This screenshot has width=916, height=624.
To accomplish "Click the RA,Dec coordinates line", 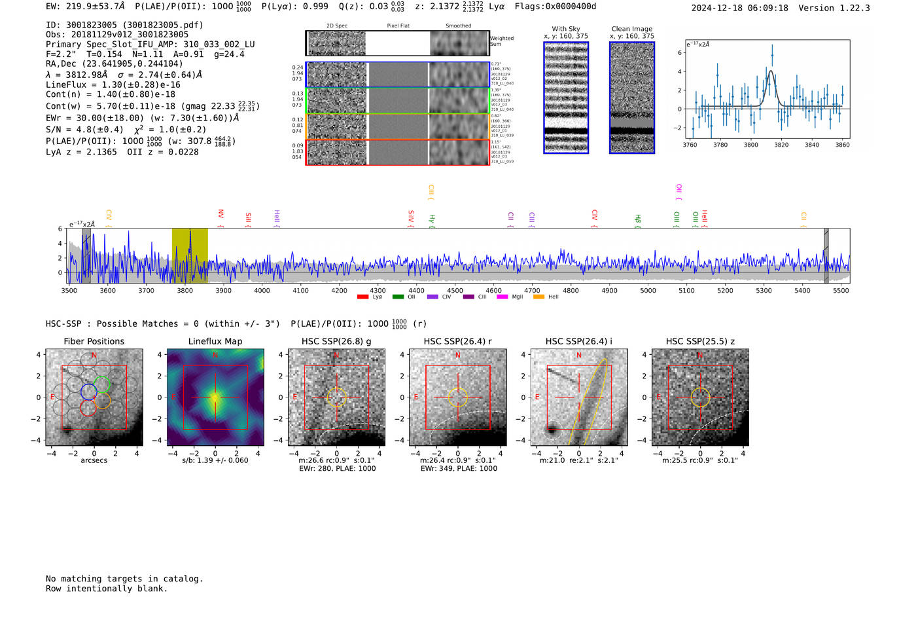I will click(114, 64).
